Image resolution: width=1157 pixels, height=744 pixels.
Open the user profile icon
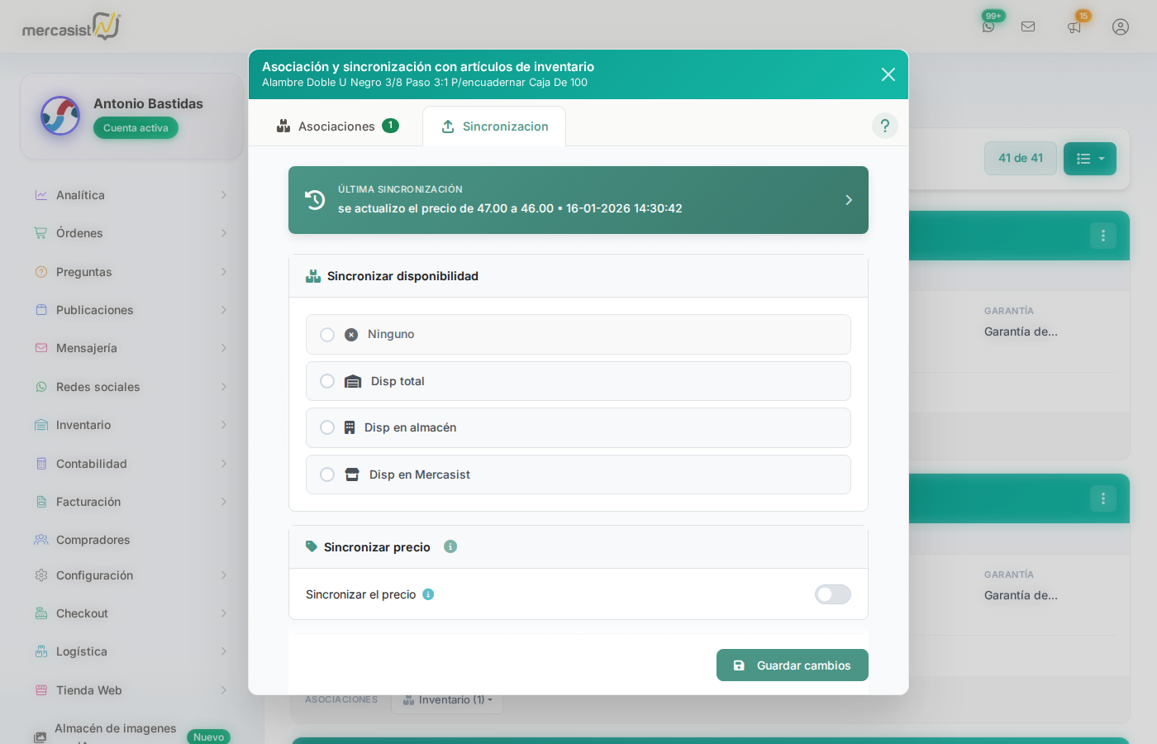[1121, 26]
